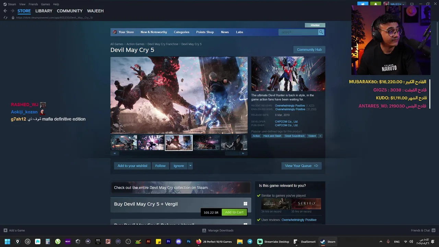Viewport: 439px width, 247px height.
Task: Open Points Shop
Action: (x=205, y=32)
